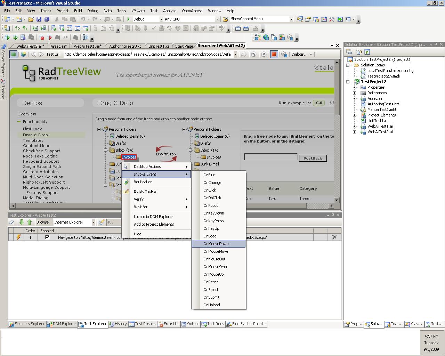
Task: Click the record red-dot test toolbar icon
Action: click(42, 38)
